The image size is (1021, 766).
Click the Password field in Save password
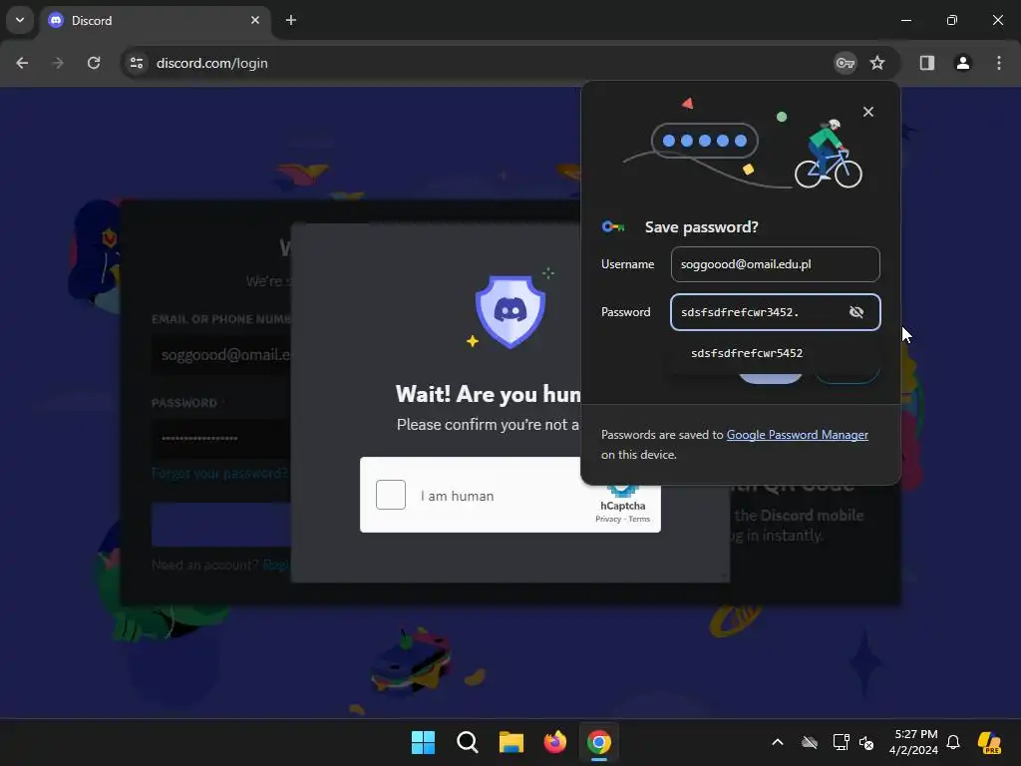[x=775, y=312]
